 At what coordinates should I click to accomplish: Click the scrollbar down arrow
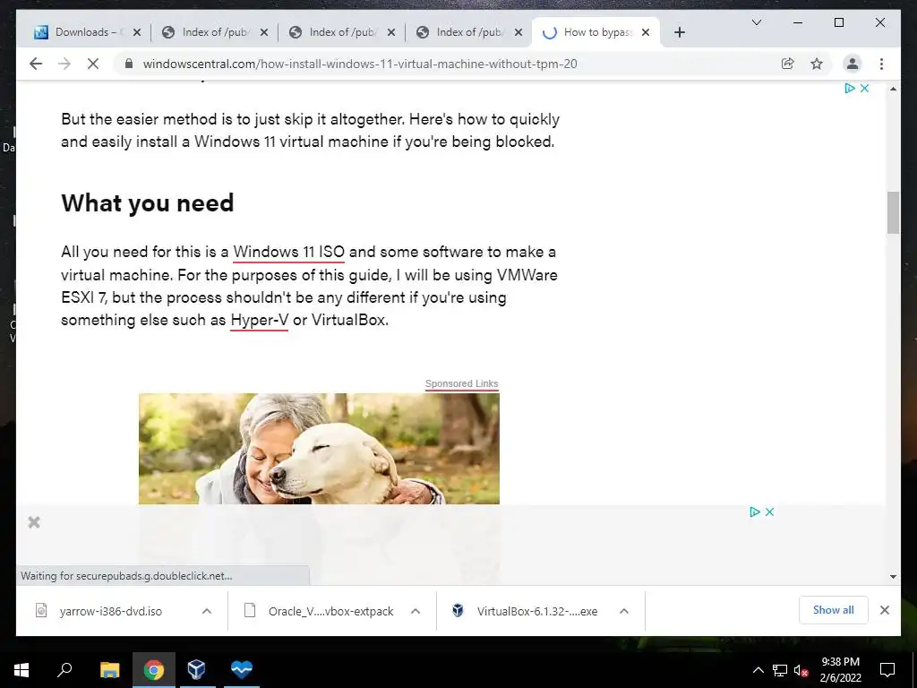click(893, 576)
